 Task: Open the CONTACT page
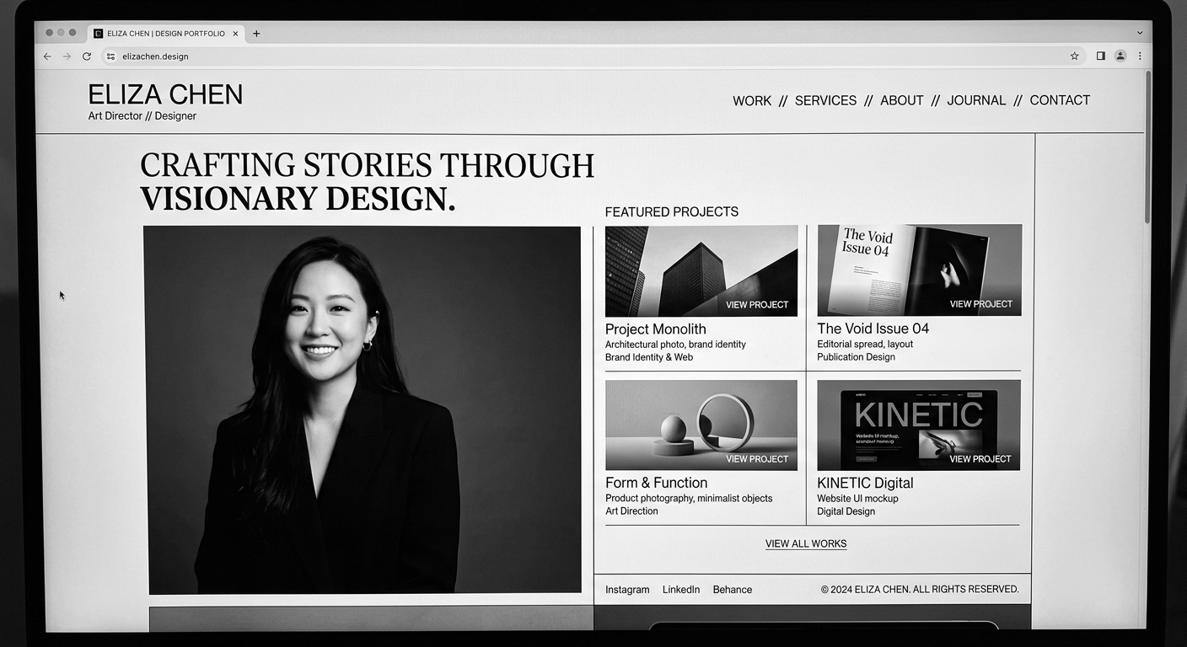tap(1060, 100)
